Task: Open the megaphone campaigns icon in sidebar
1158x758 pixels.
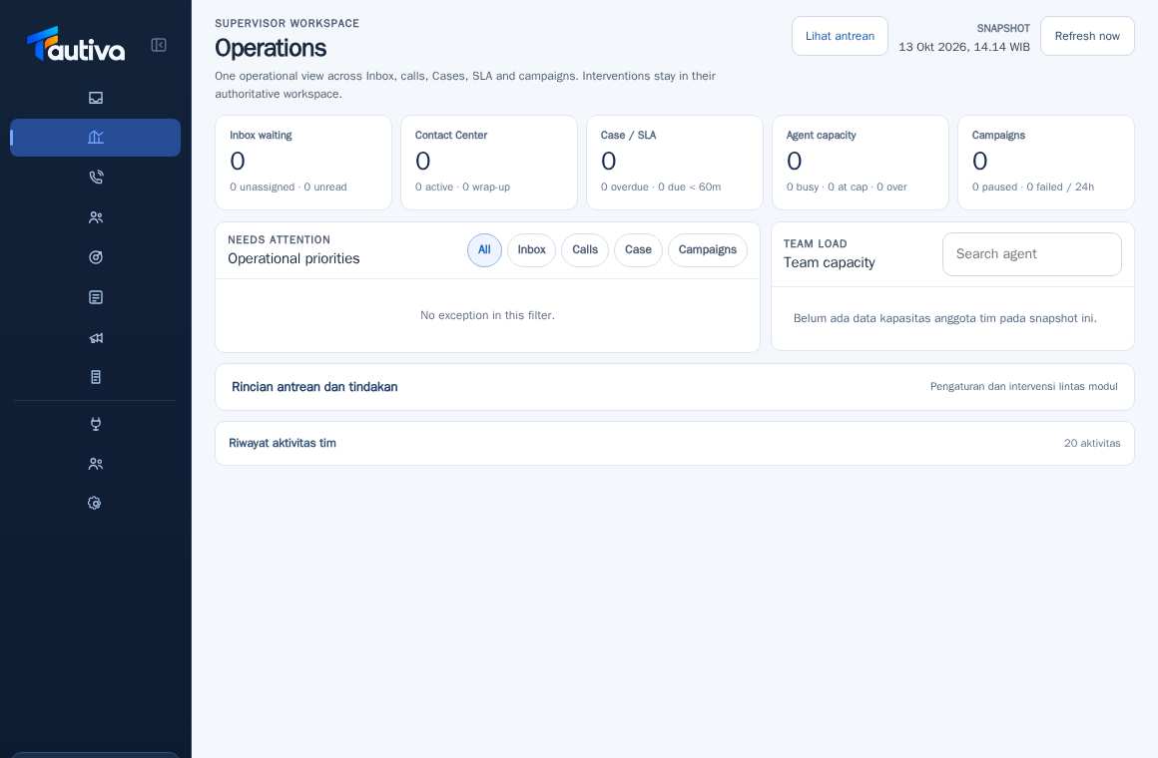Action: tap(95, 337)
